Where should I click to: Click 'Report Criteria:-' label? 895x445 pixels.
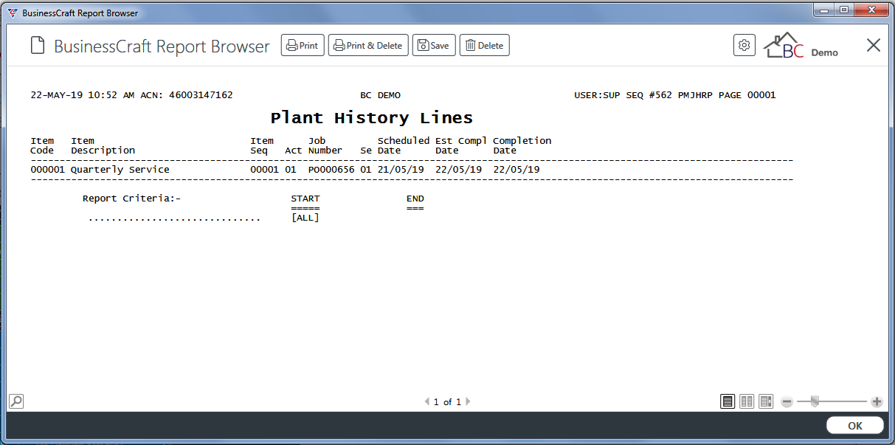(x=132, y=199)
